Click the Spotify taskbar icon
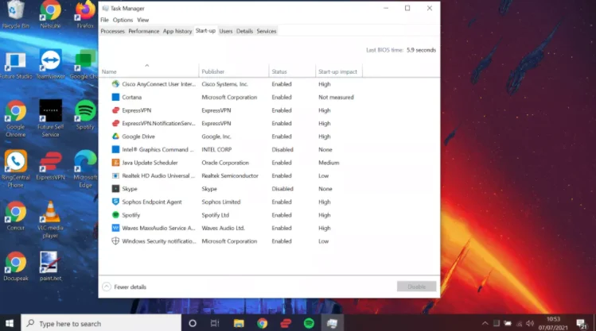 tap(309, 323)
